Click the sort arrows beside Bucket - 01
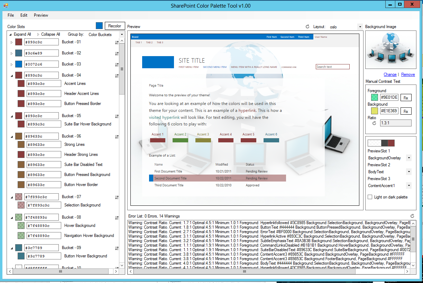Image resolution: width=423 pixels, height=283 pixels. click(117, 42)
